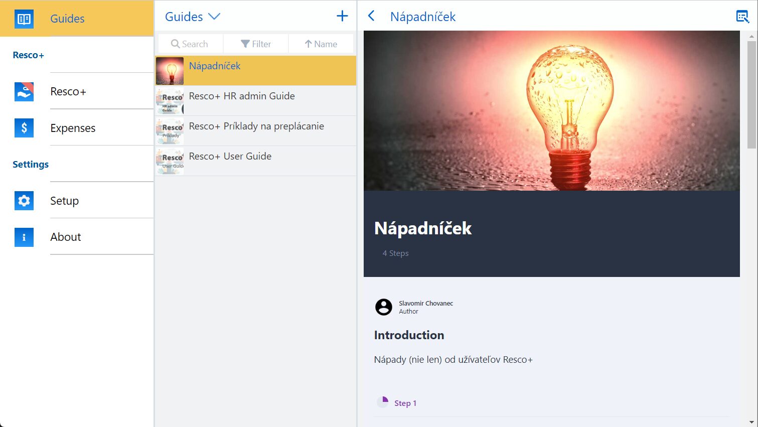This screenshot has width=758, height=427.
Task: Click the author avatar icon
Action: point(384,307)
